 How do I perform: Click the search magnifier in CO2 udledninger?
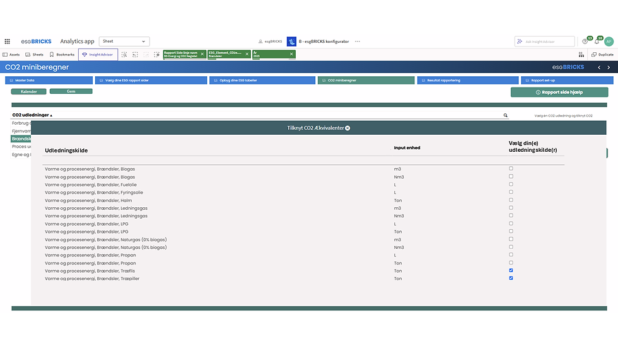coord(505,115)
